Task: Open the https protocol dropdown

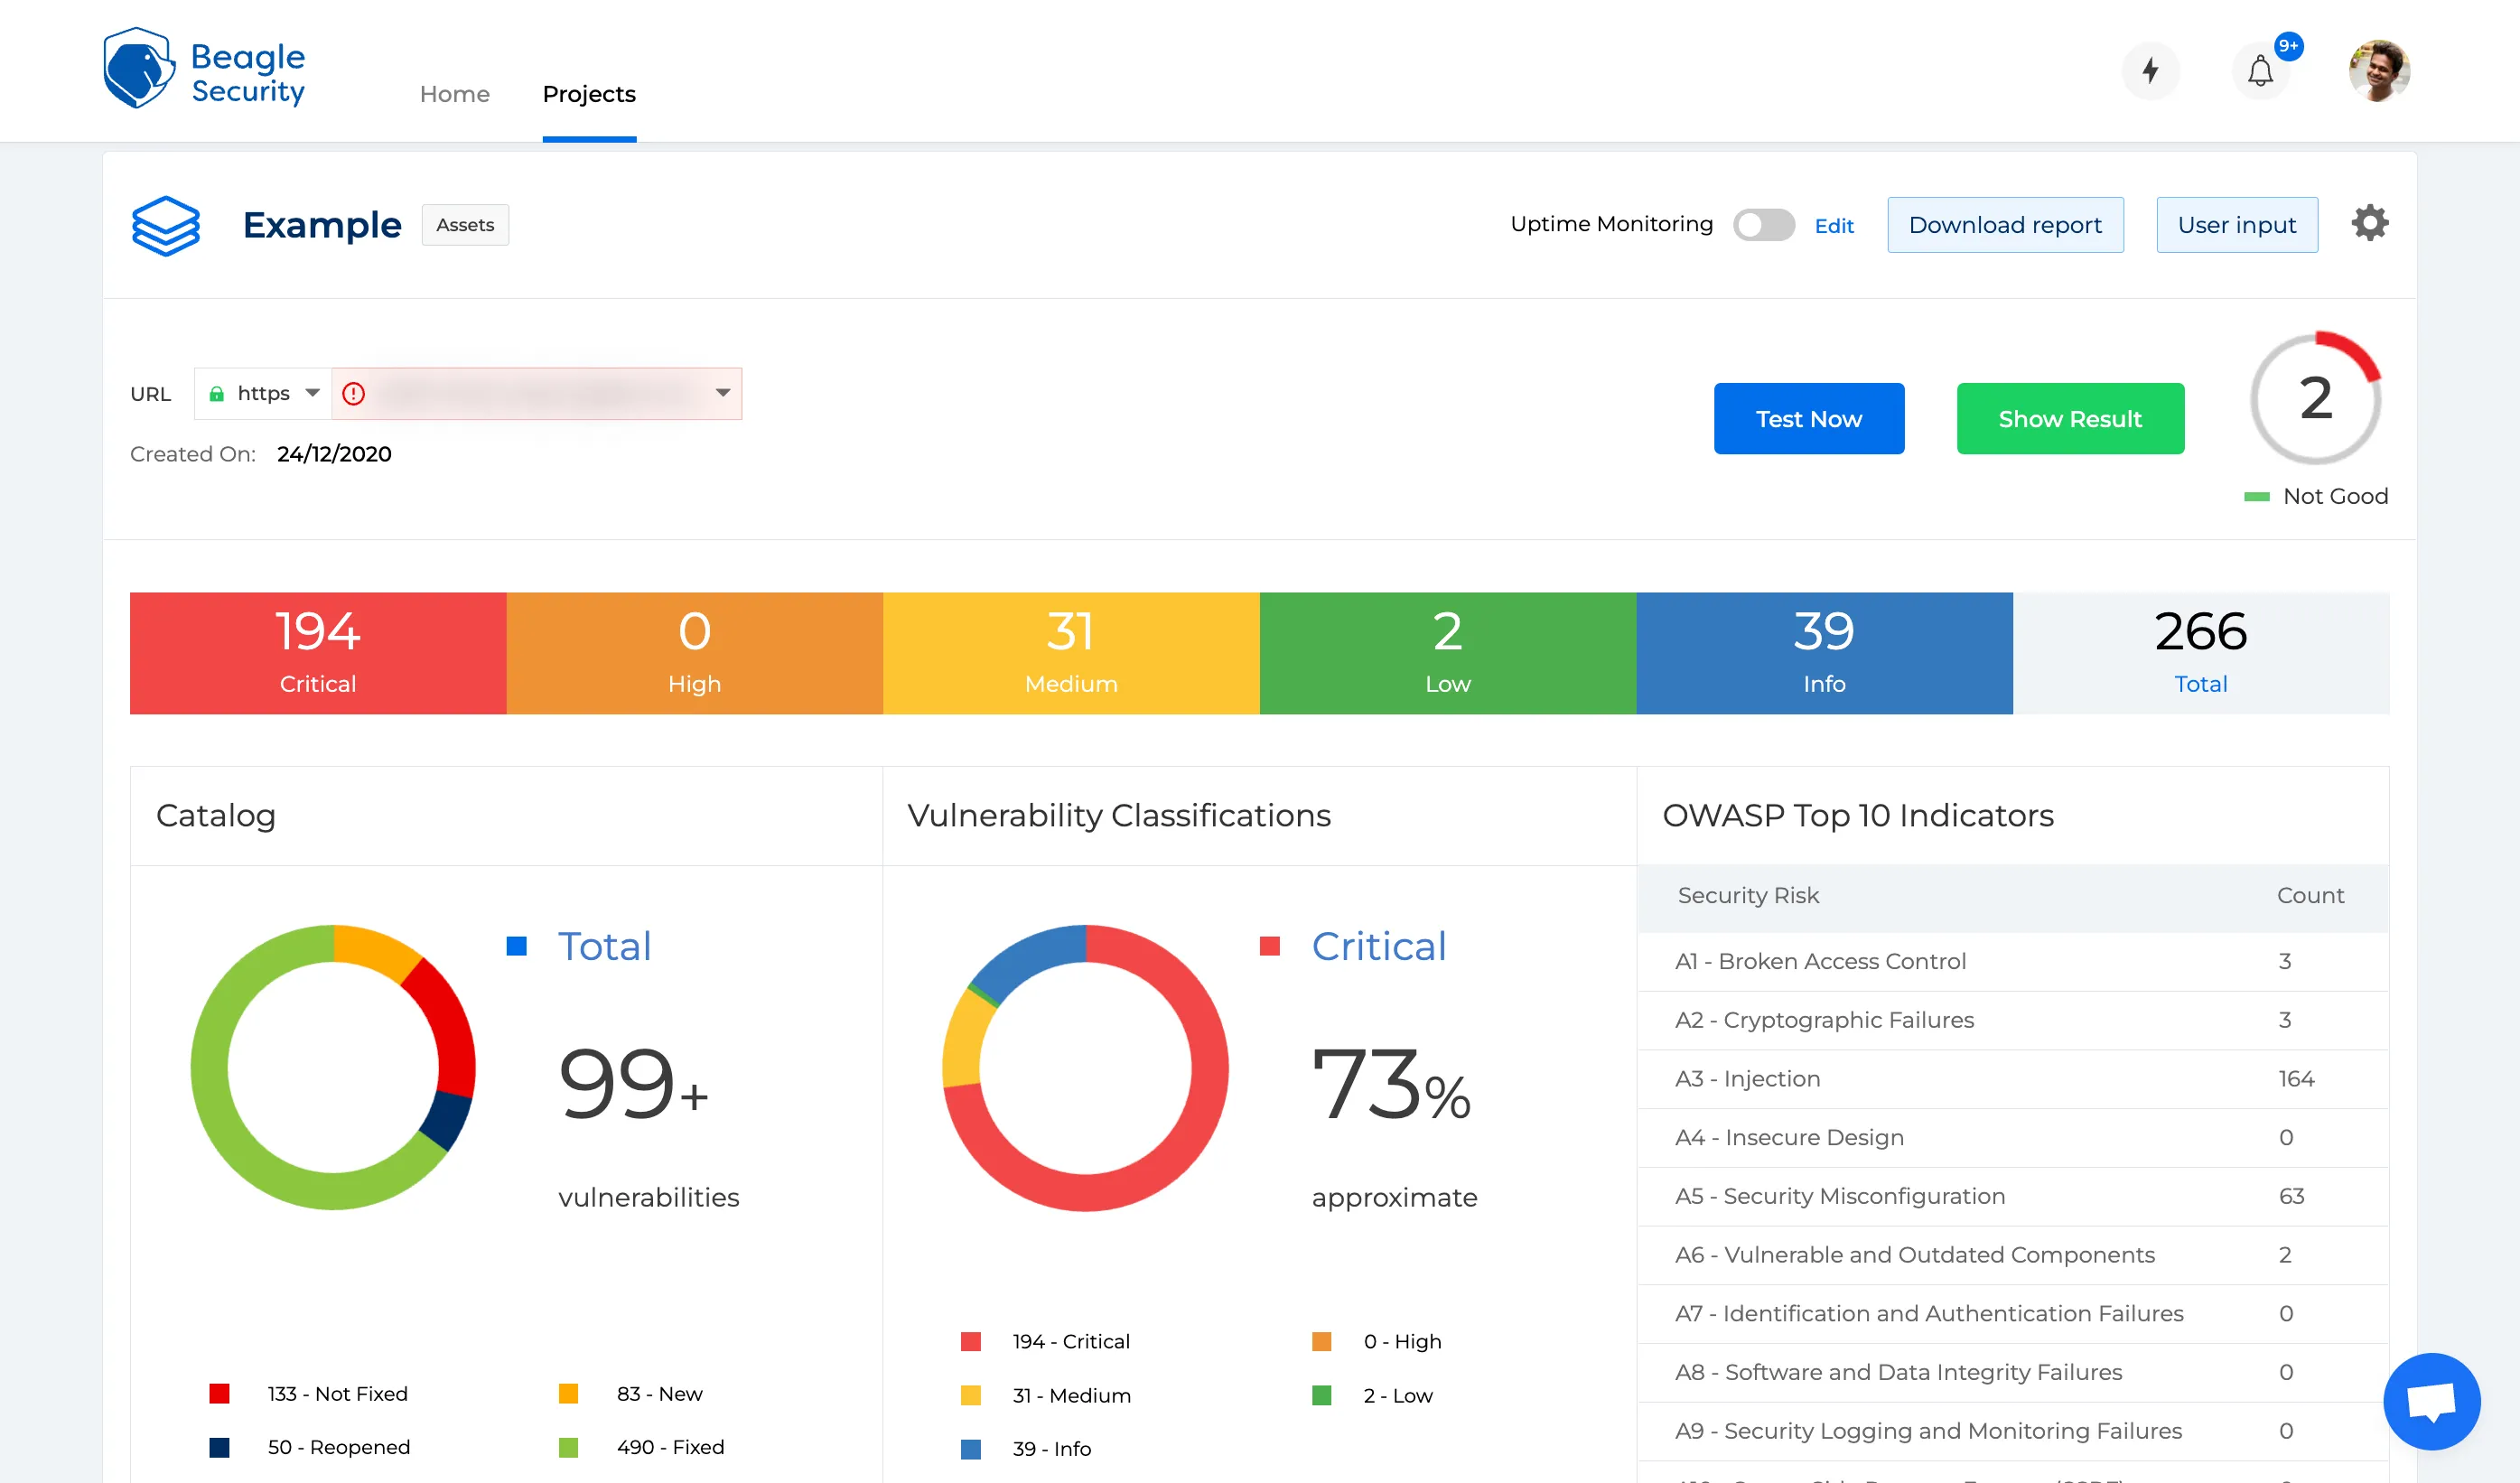Action: (x=264, y=394)
